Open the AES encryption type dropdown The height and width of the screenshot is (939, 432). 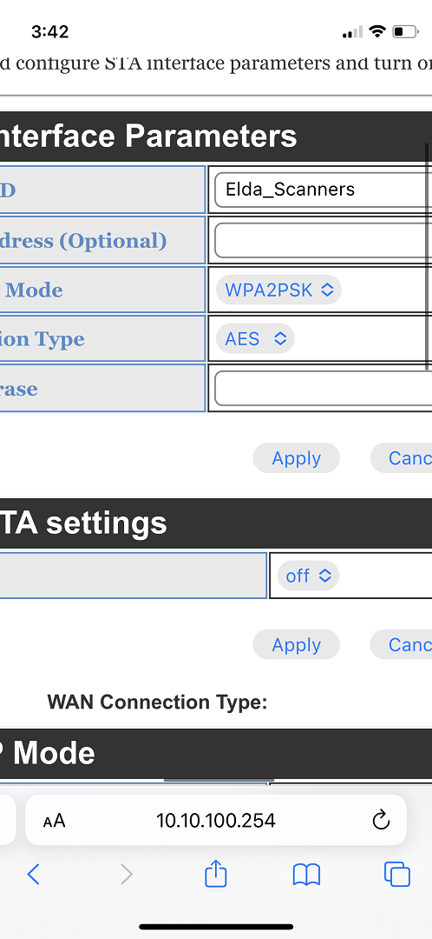tap(255, 339)
